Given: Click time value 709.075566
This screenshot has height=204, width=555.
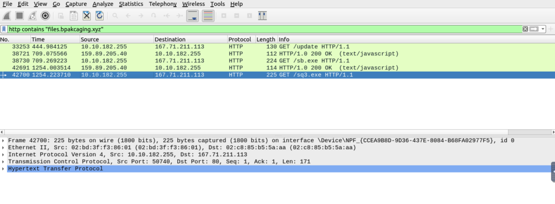Looking at the screenshot, I should 49,54.
